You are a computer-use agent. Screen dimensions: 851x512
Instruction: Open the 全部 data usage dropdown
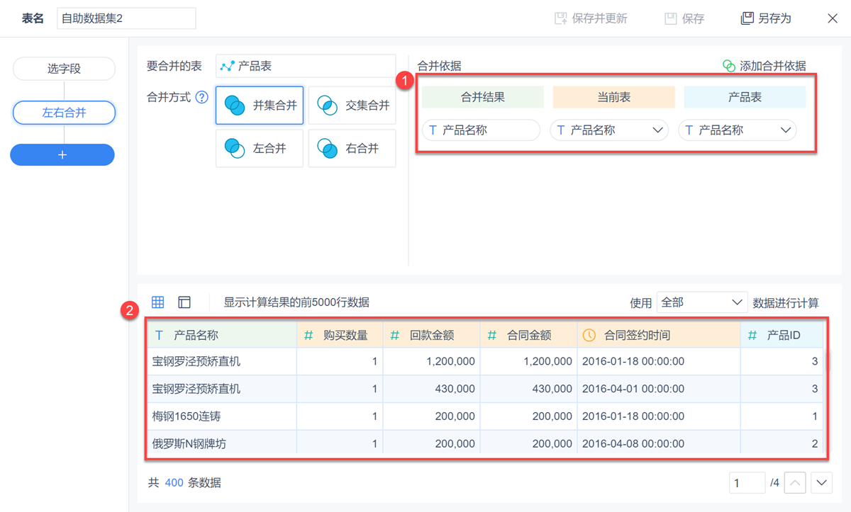click(702, 302)
